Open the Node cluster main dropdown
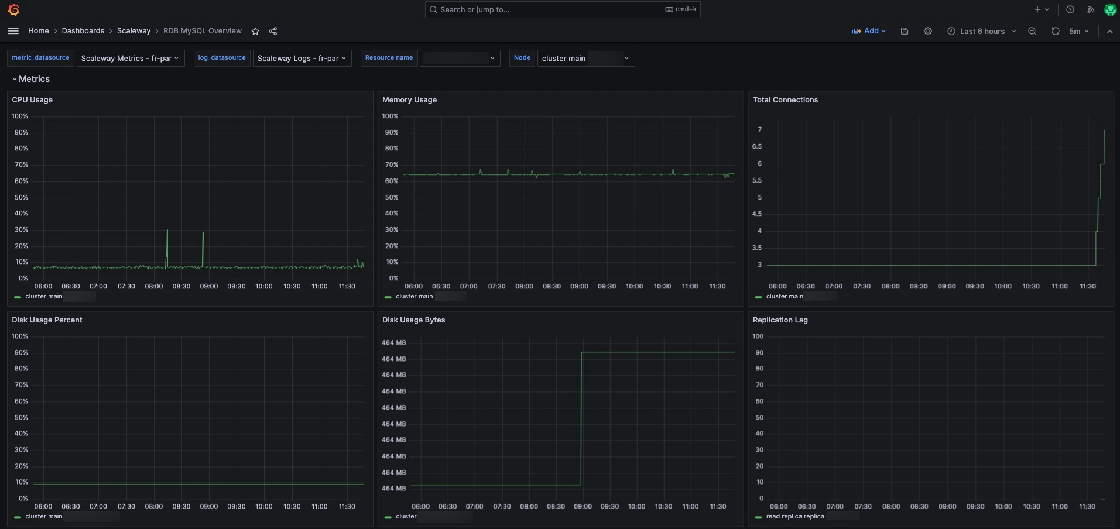This screenshot has width=1120, height=529. coord(585,58)
